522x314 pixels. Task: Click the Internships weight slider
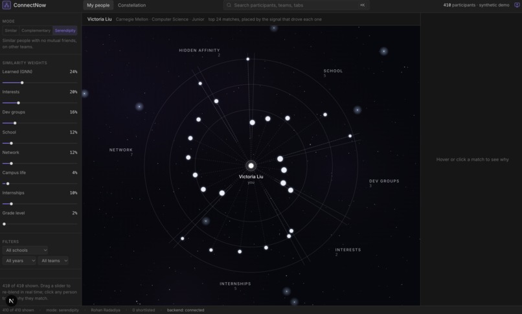coord(40,204)
